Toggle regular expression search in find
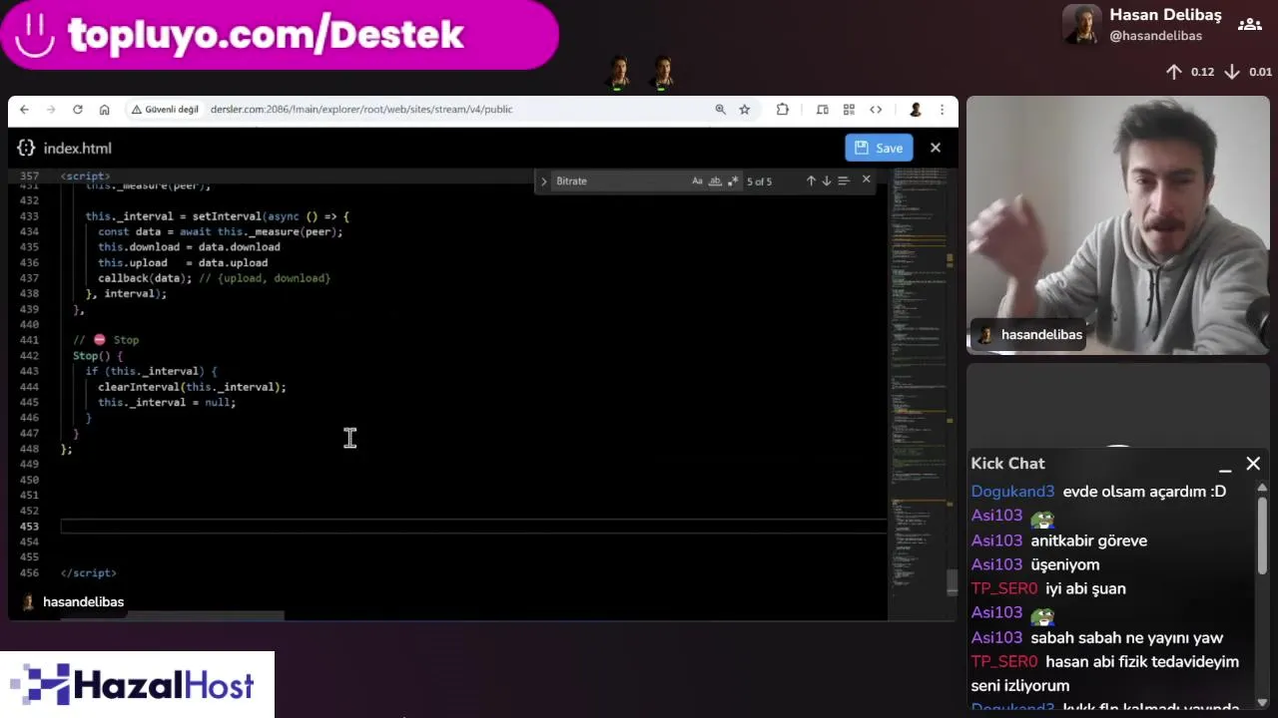The height and width of the screenshot is (718, 1278). click(x=733, y=181)
